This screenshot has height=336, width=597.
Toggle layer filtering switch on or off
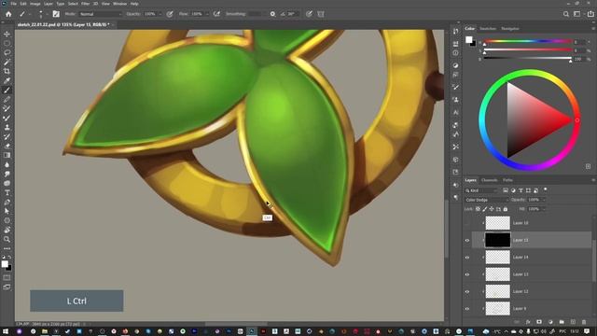pyautogui.click(x=545, y=189)
